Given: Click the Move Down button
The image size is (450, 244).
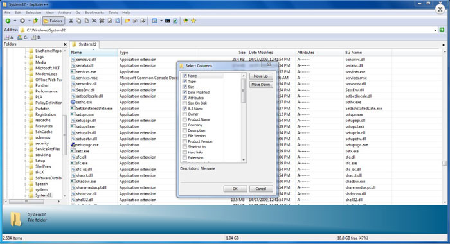Looking at the screenshot, I should point(260,85).
